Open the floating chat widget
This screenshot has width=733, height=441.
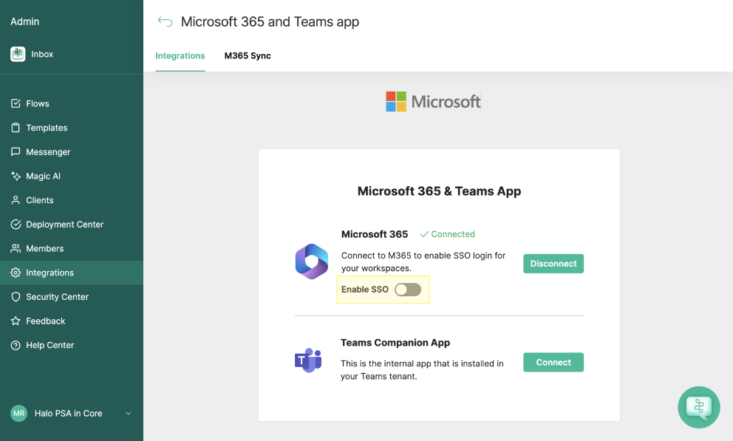click(699, 407)
